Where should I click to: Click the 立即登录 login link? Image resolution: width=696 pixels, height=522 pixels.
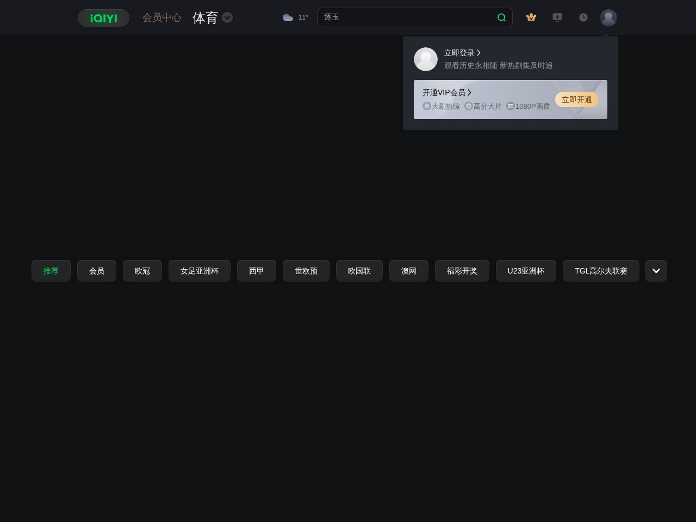coord(458,53)
